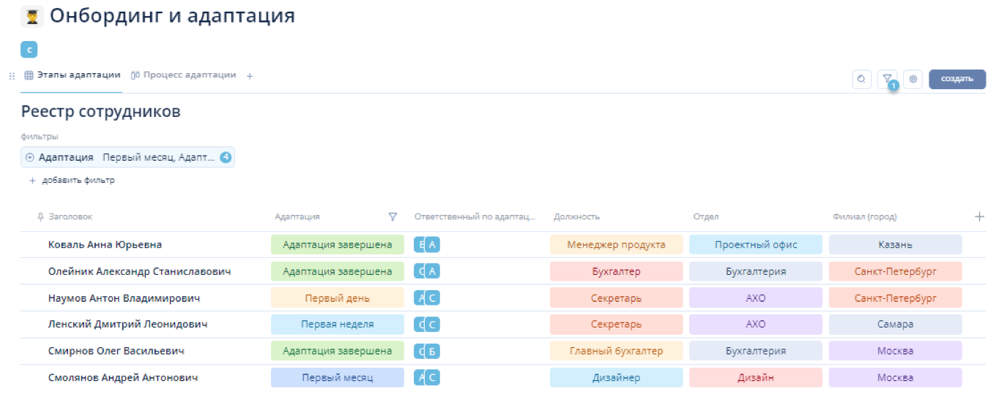The image size is (996, 394).
Task: Click the filter funnel icon with badge
Action: coord(887,79)
